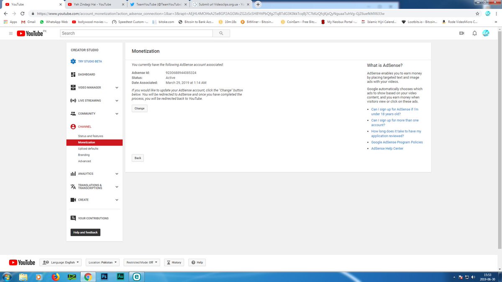Click the Create camera icon in sidebar
The width and height of the screenshot is (502, 282).
[x=73, y=200]
